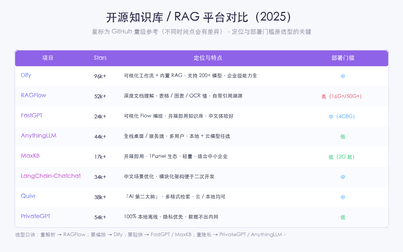Viewport: 403px width, 252px height.
Task: Click the Stars column header
Action: (100, 58)
